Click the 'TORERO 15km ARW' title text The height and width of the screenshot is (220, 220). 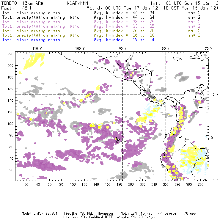click(x=22, y=3)
